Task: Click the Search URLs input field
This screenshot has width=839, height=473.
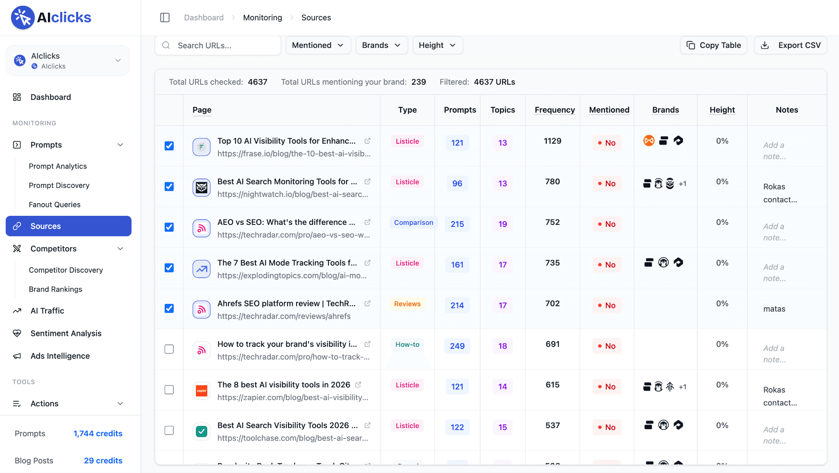Action: pyautogui.click(x=218, y=45)
